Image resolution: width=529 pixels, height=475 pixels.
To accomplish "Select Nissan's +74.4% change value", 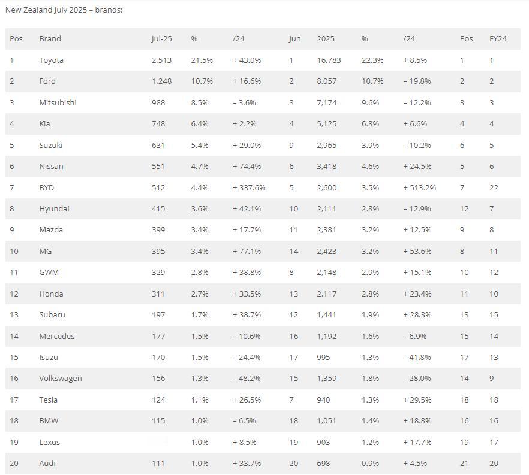I will tap(247, 167).
